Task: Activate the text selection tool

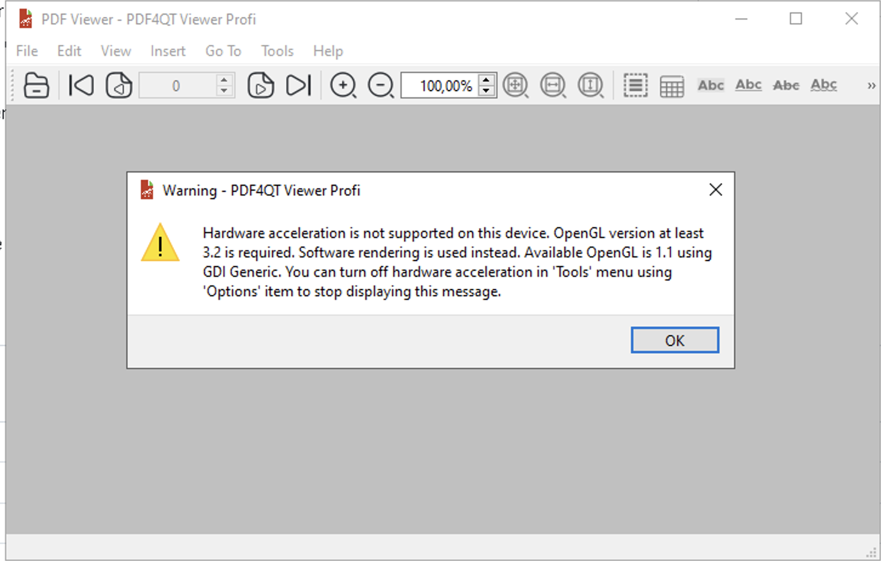Action: [635, 85]
